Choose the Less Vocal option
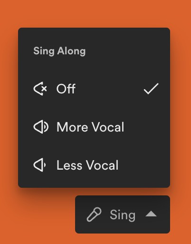Image resolution: width=191 pixels, height=244 pixels. 94,165
